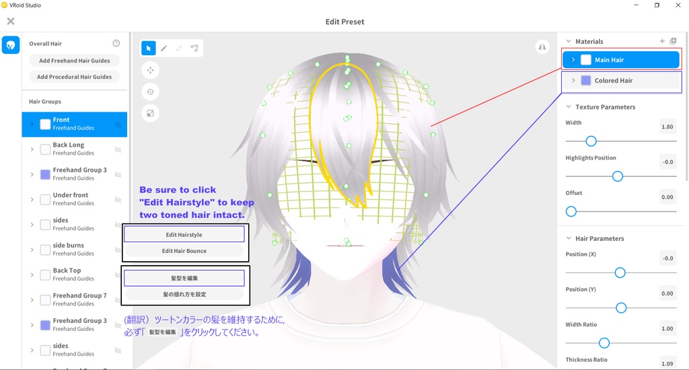Click Add Procedural Hair Guides
This screenshot has width=689, height=370.
coord(74,77)
